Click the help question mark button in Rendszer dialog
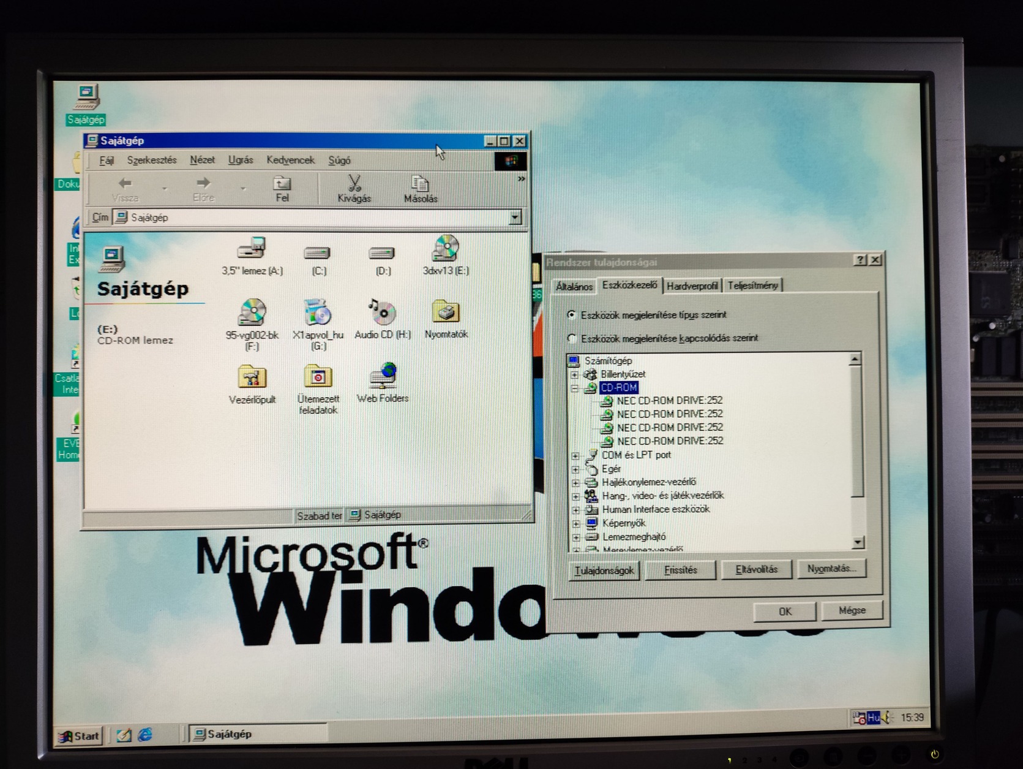1023x769 pixels. pyautogui.click(x=860, y=260)
